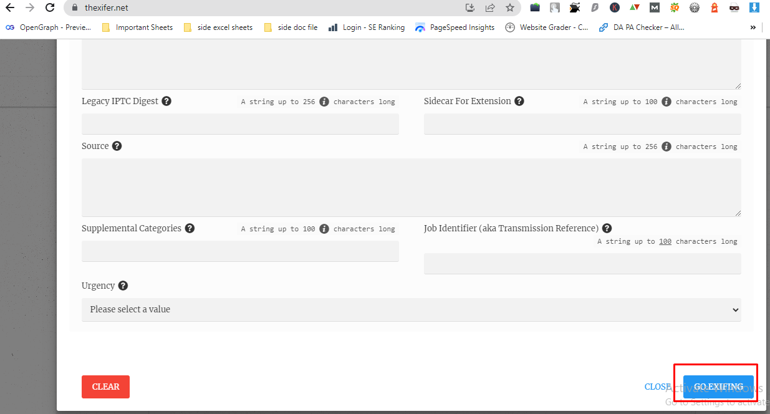Viewport: 770px width, 414px height.
Task: Open the Urgency select a value dropdown
Action: (411, 310)
